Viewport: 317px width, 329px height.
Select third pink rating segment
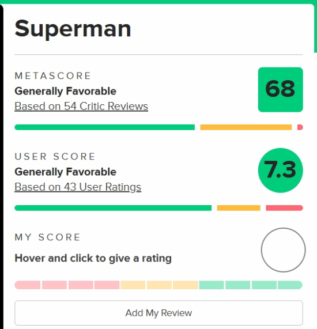pos(81,285)
